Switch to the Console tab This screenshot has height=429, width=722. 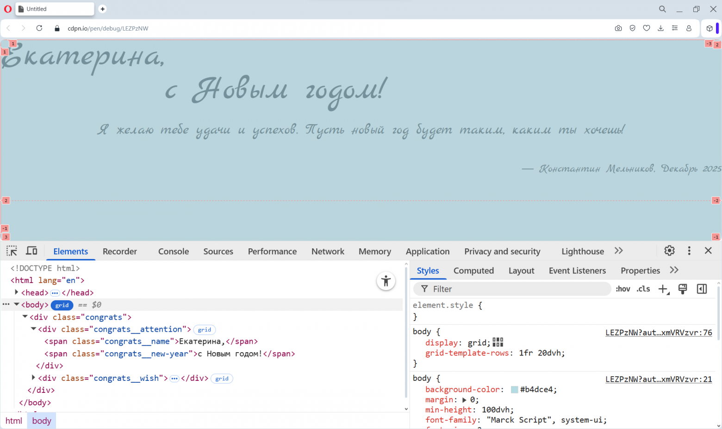tap(174, 252)
